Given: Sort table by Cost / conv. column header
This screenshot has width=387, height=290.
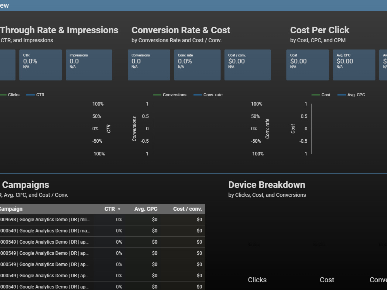Looking at the screenshot, I should pos(188,209).
